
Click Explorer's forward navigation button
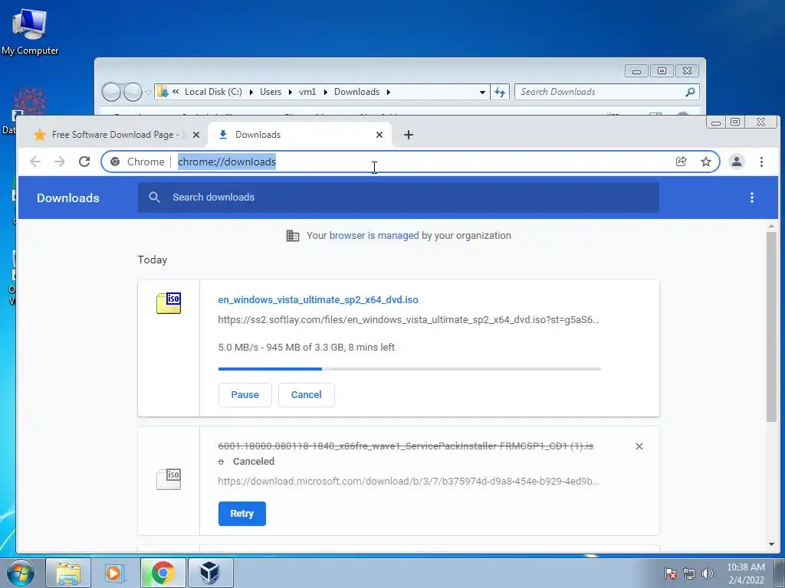click(133, 92)
